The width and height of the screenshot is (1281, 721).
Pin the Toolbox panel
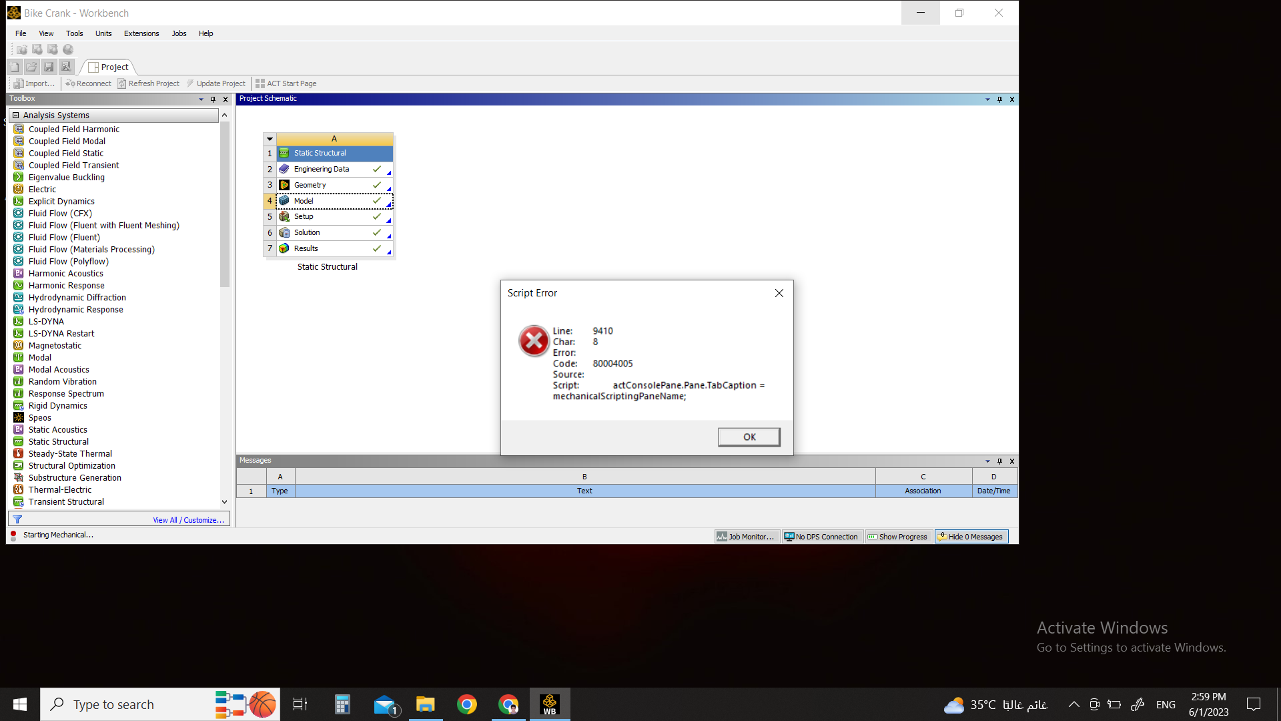213,99
